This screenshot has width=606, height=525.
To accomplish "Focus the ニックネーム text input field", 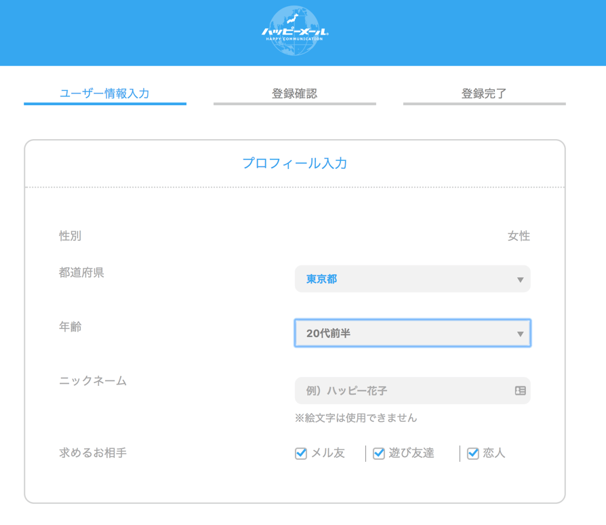I will 403,391.
